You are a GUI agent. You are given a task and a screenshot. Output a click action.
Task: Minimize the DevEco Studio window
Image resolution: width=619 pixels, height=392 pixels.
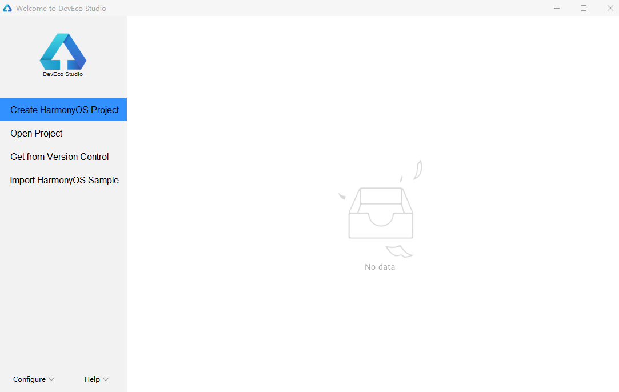[x=557, y=8]
